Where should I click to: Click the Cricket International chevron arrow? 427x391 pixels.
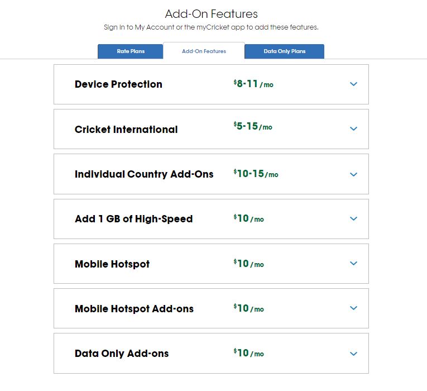click(x=353, y=129)
